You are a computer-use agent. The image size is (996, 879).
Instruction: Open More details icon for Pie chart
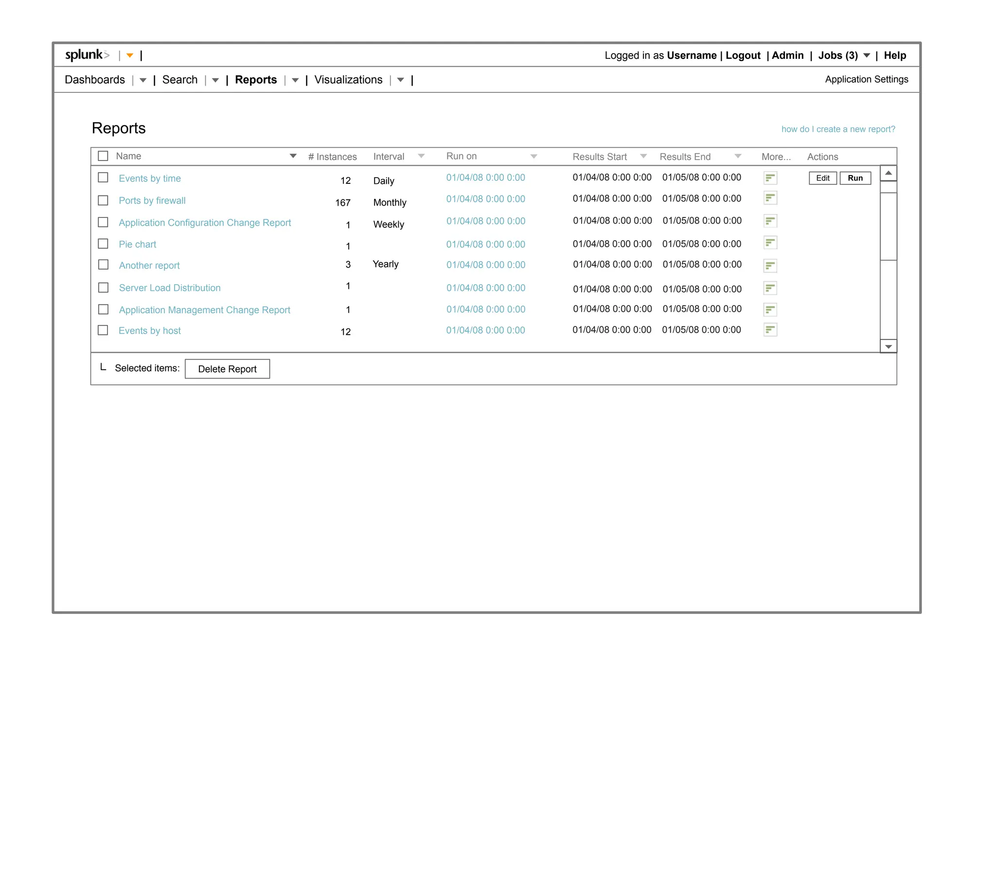[x=770, y=243]
